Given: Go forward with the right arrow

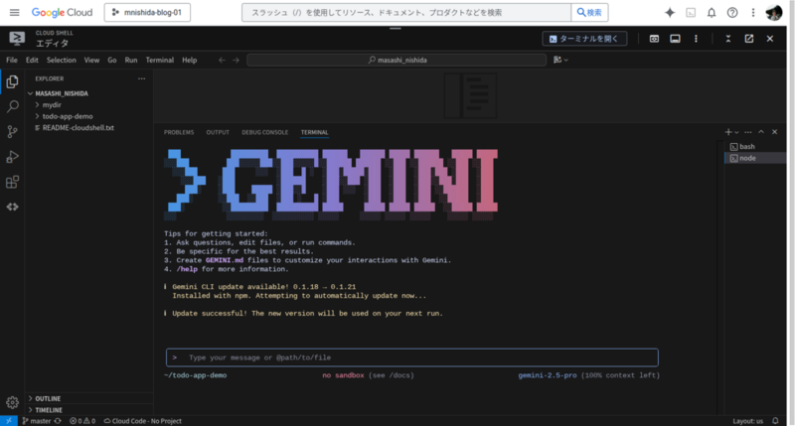Looking at the screenshot, I should [x=236, y=60].
